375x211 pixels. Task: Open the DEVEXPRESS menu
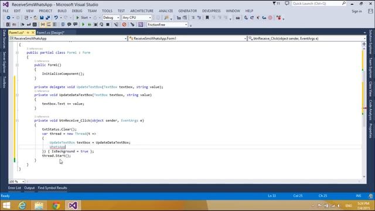point(211,11)
